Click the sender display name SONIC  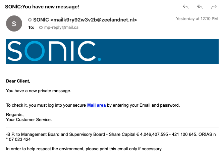point(41,20)
